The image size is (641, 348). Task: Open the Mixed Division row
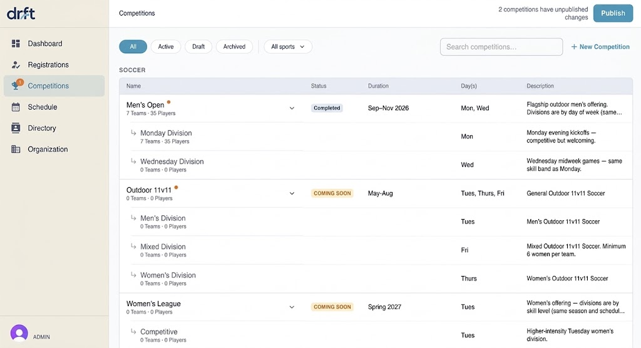(x=376, y=250)
